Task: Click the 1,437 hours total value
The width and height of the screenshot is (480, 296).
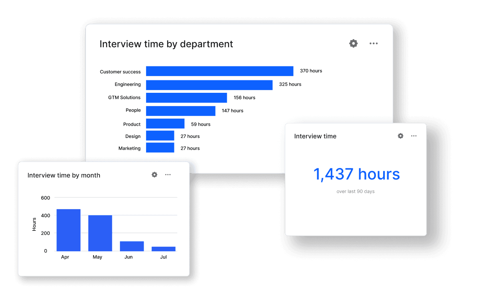Action: tap(356, 174)
